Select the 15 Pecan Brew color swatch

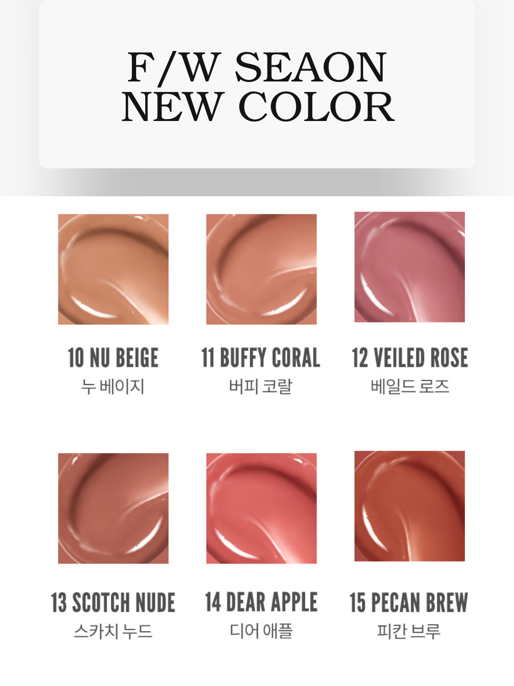coord(410,506)
